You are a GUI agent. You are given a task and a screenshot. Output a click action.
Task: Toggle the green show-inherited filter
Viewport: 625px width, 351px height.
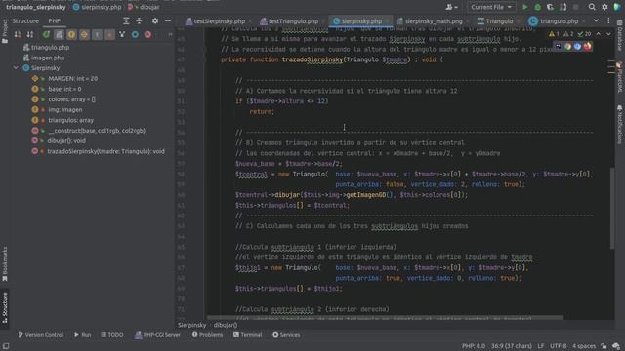46,35
